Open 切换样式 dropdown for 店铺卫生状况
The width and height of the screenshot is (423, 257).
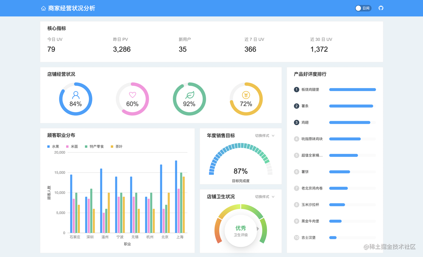265,197
